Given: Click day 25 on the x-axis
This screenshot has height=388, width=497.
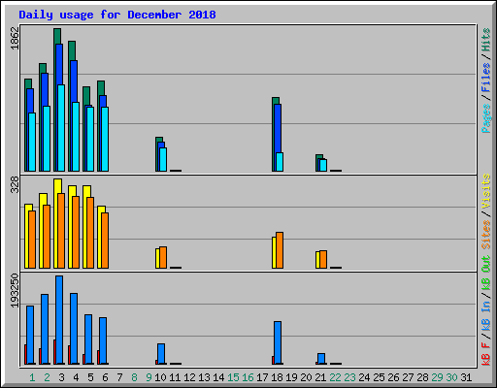Looking at the screenshot, I should coord(379,377).
